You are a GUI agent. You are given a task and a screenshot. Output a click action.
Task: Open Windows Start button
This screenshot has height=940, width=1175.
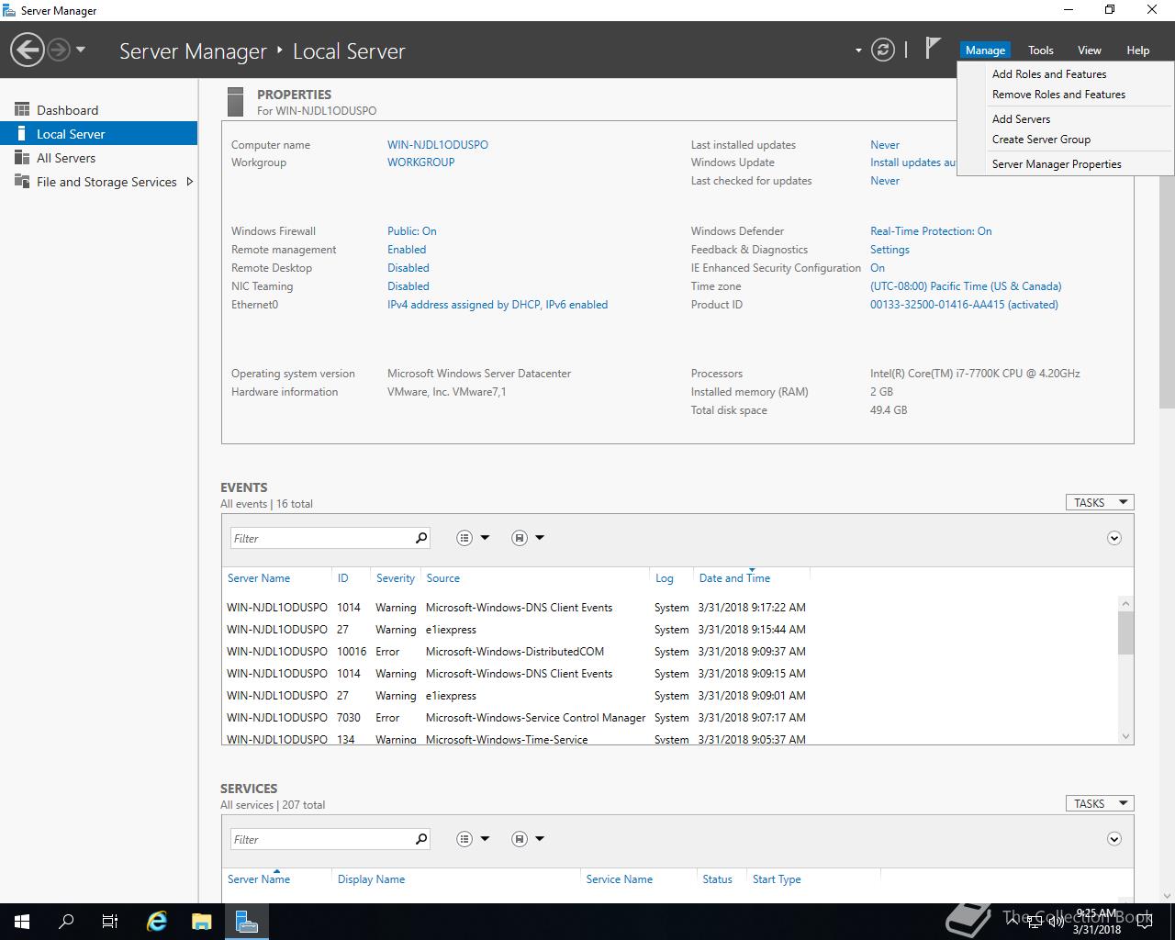(22, 922)
